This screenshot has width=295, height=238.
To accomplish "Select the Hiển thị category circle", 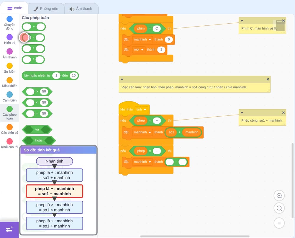I will [10, 37].
